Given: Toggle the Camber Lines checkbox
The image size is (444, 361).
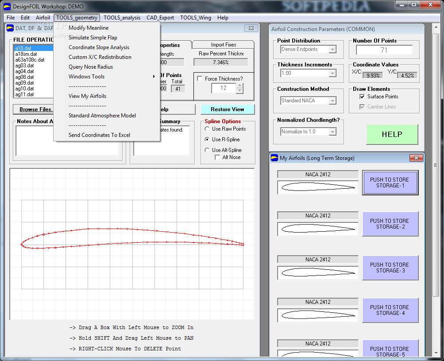Looking at the screenshot, I should point(362,107).
